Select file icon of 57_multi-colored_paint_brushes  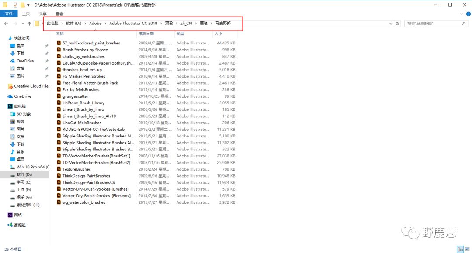(x=59, y=43)
